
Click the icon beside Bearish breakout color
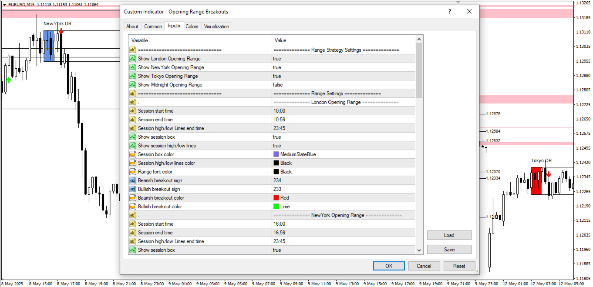click(133, 198)
